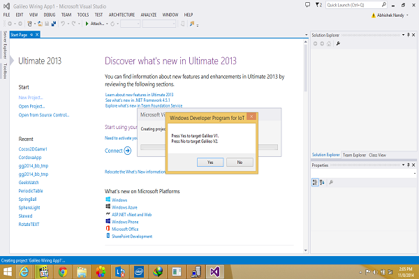Click the Undo toolbar icon
419x279 pixels.
63,24
